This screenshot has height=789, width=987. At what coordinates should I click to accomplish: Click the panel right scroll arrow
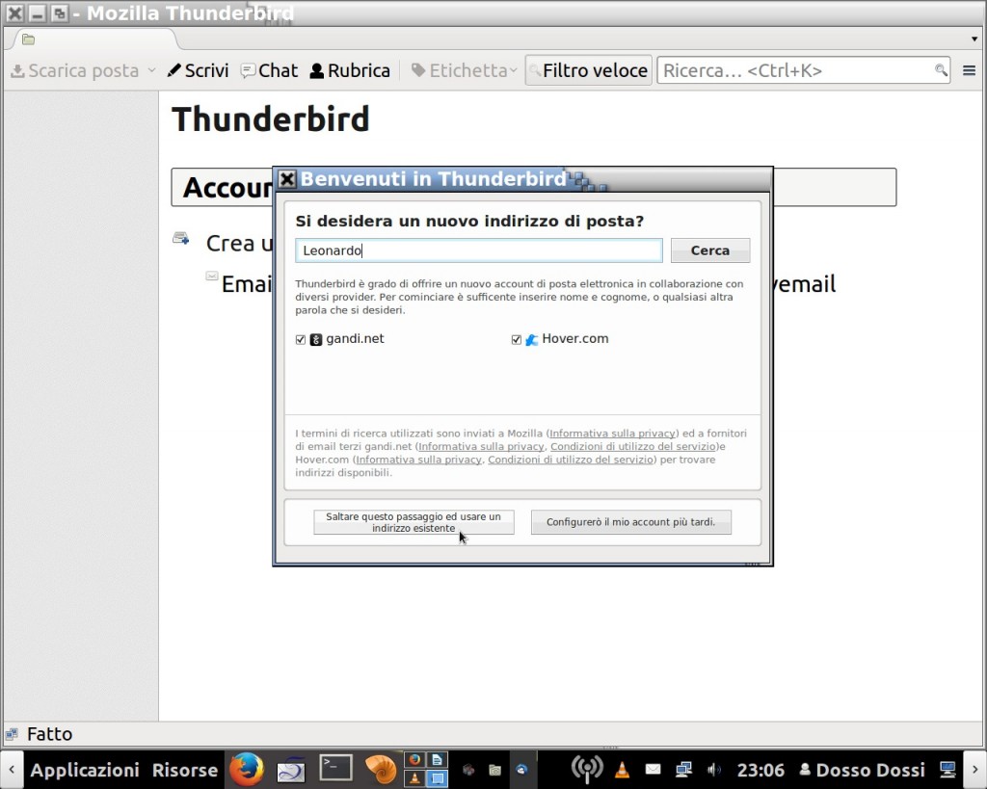(974, 769)
